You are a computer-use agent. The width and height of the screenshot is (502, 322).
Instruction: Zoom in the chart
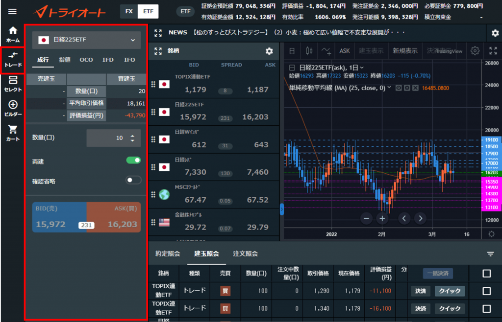point(382,218)
